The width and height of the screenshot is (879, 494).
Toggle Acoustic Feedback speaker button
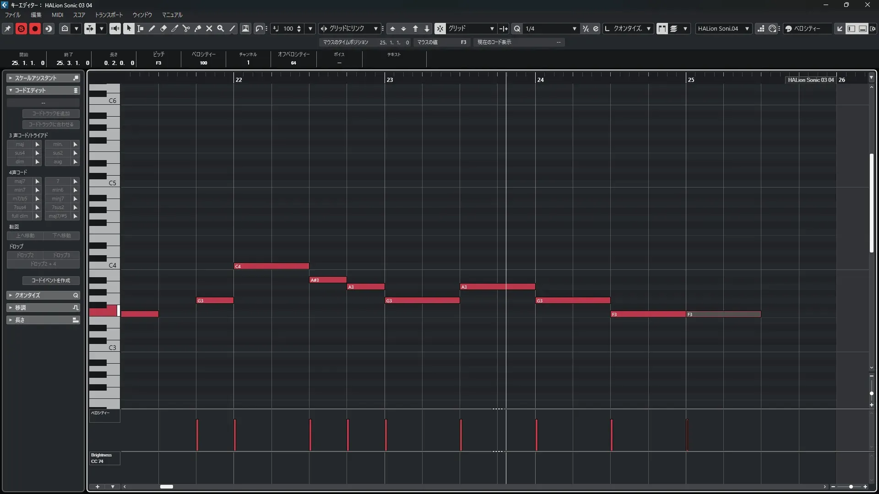coord(115,28)
